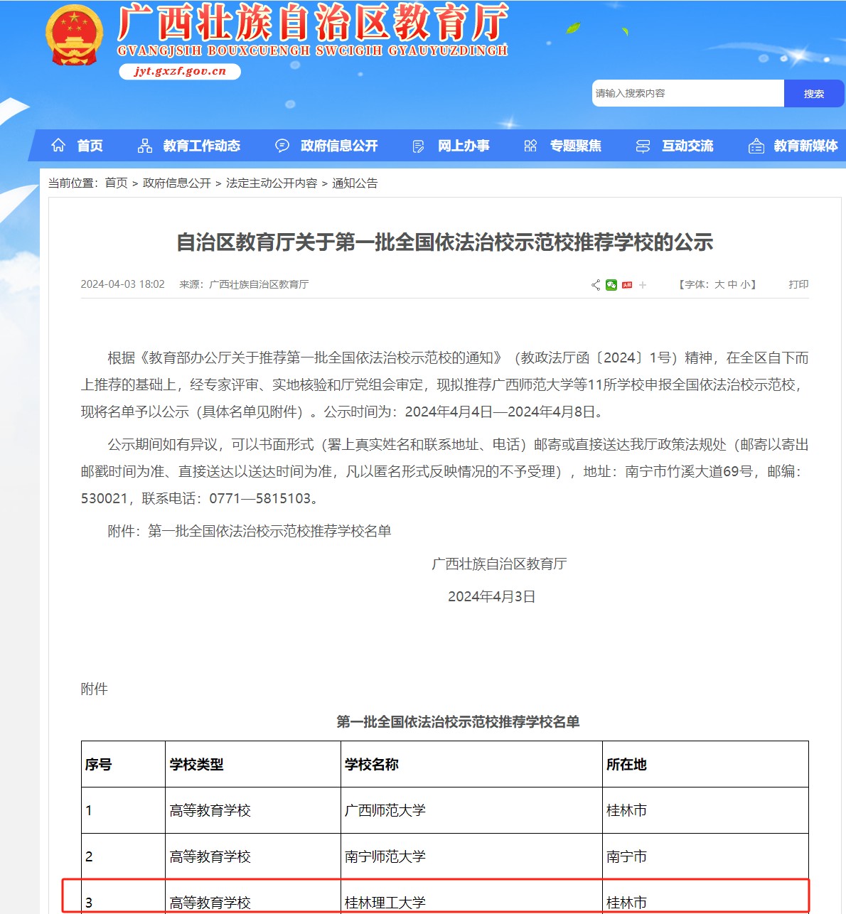Open 教育工作动态 navigation menu
Image resolution: width=846 pixels, height=914 pixels.
[x=201, y=146]
